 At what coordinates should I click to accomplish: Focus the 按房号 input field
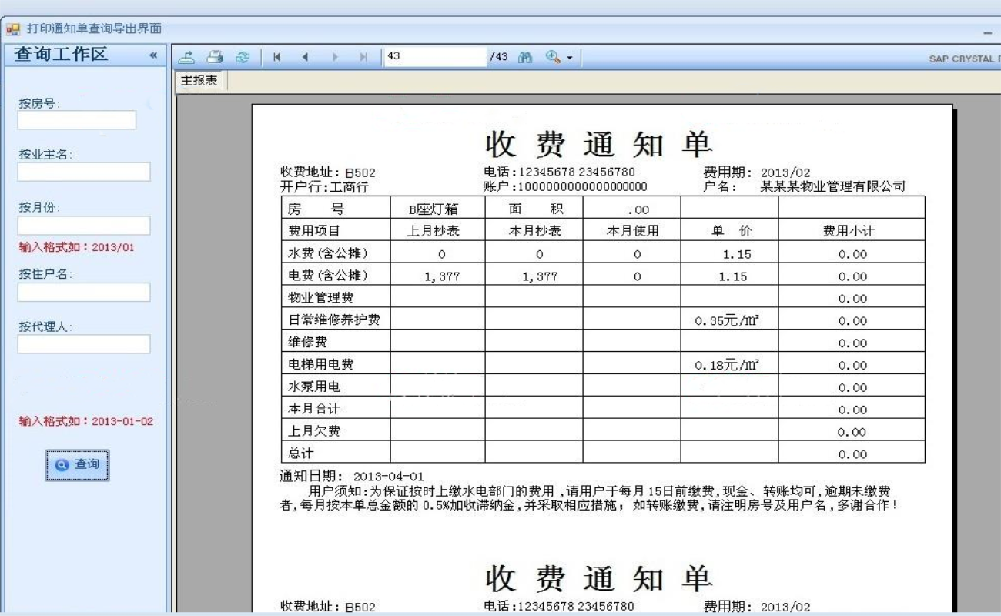tap(77, 120)
